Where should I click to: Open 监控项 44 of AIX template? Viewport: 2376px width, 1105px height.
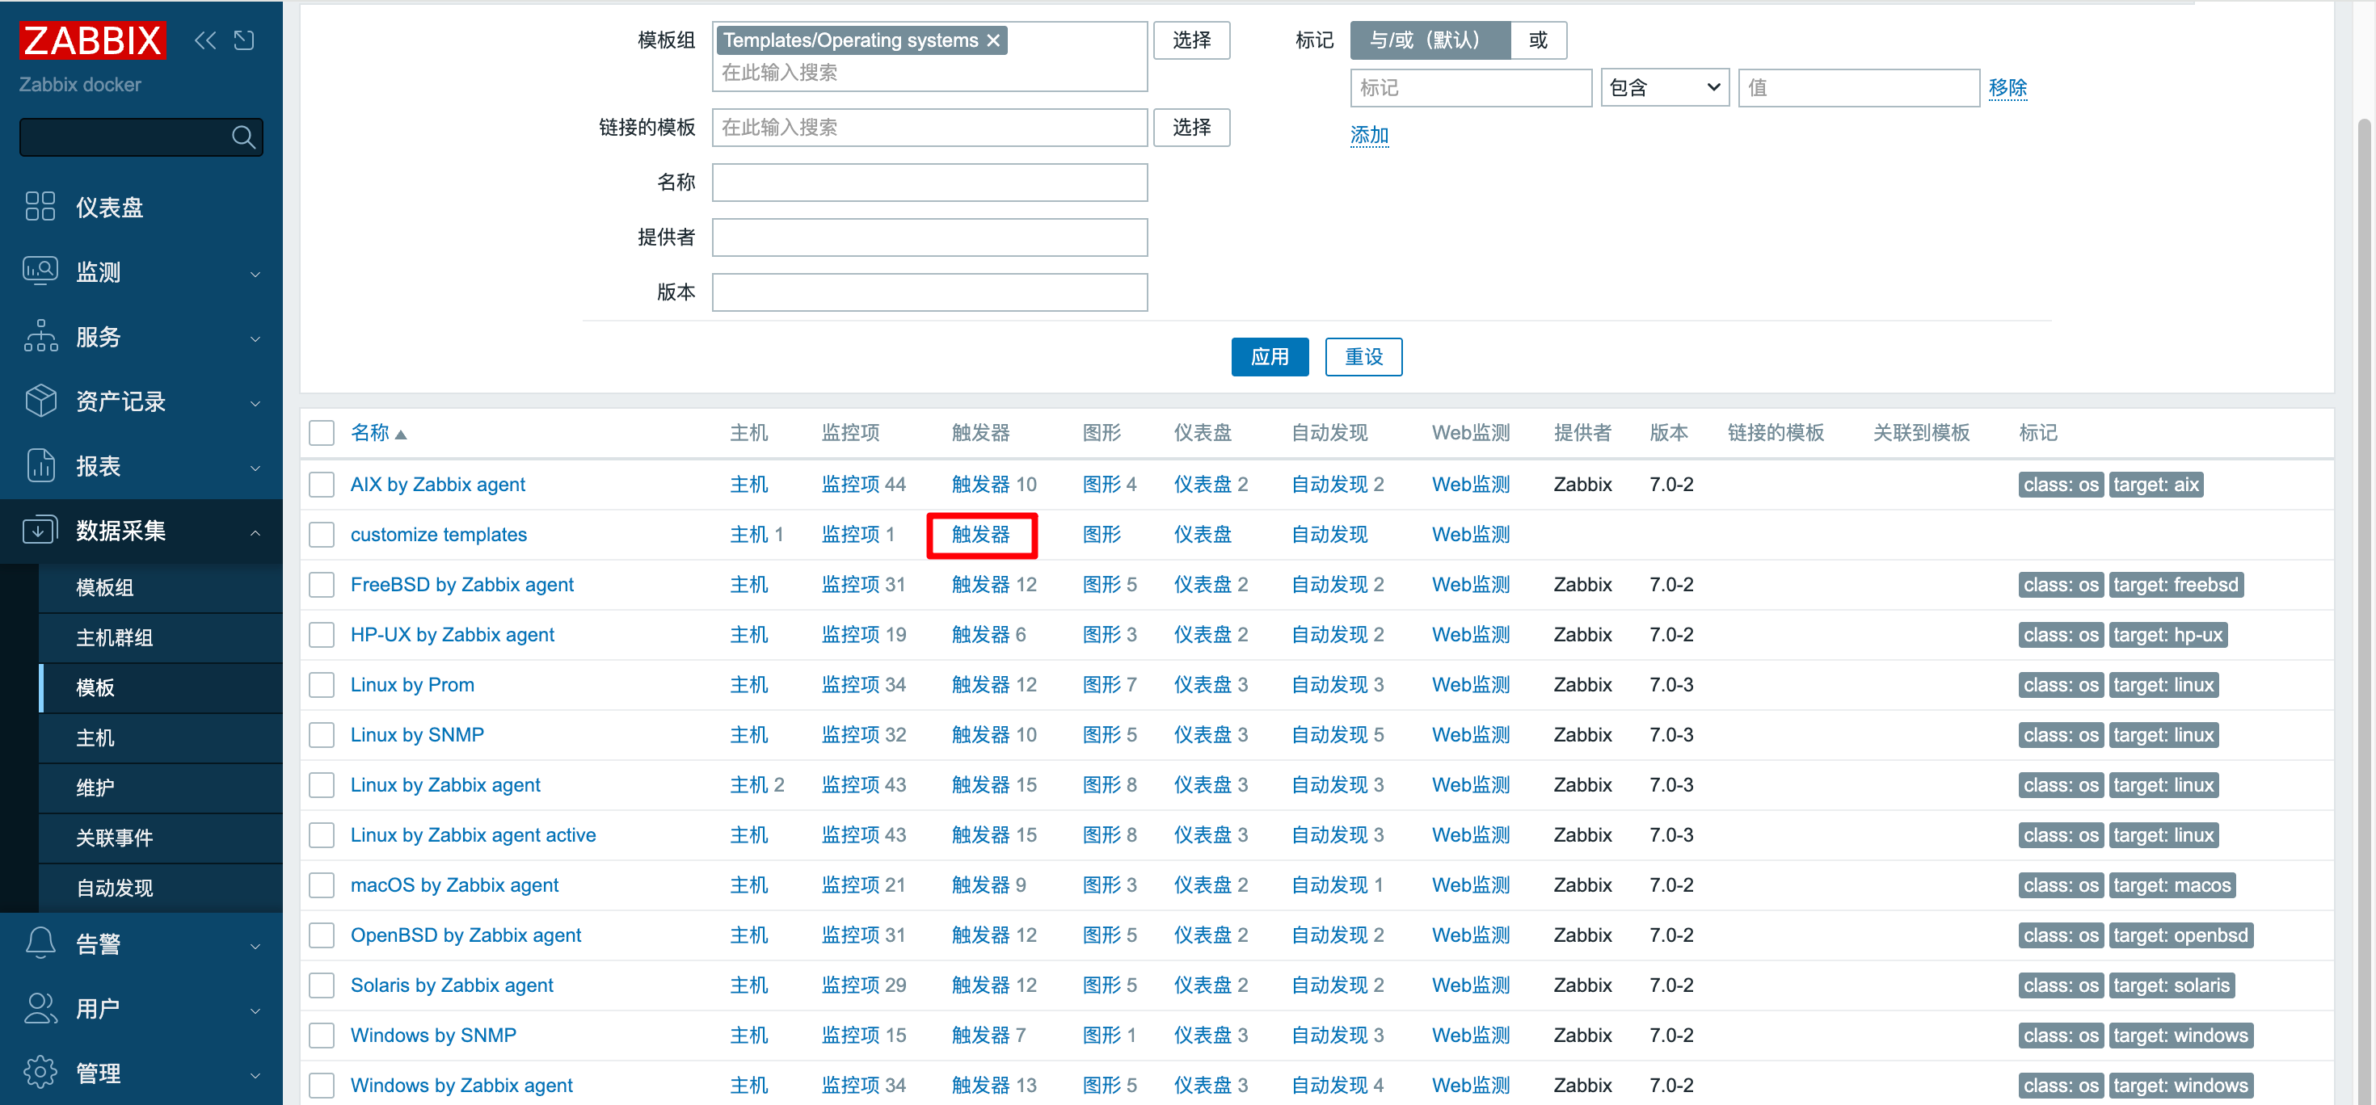863,485
